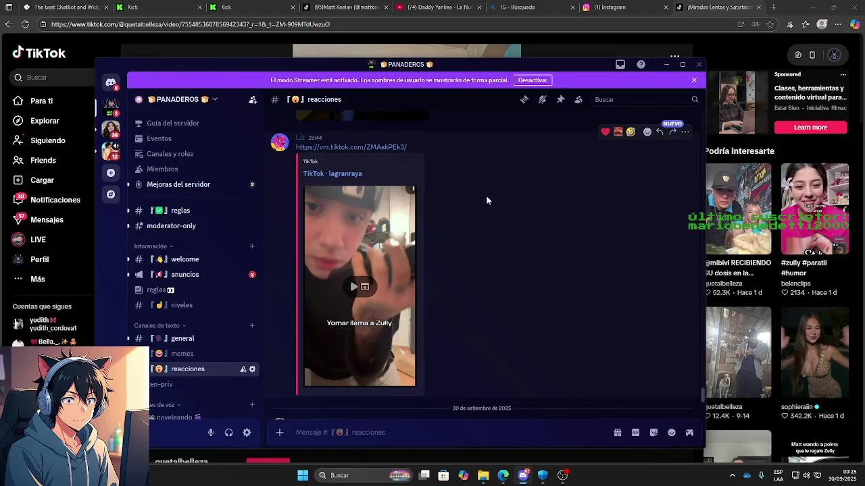Collapse the Información category
The image size is (865, 486).
pos(153,246)
